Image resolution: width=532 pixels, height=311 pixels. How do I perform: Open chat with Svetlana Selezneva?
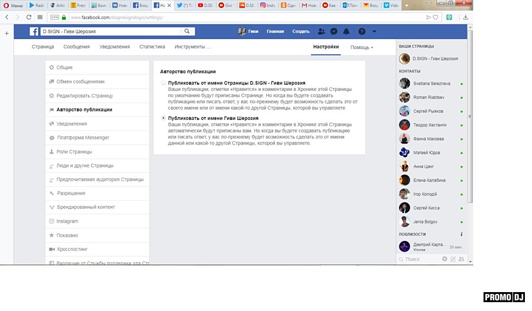pos(431,84)
